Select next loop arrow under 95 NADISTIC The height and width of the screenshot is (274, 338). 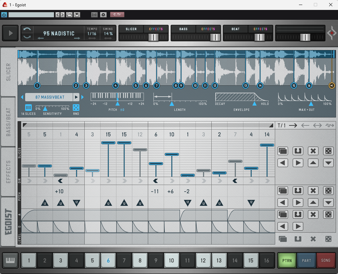[77, 38]
